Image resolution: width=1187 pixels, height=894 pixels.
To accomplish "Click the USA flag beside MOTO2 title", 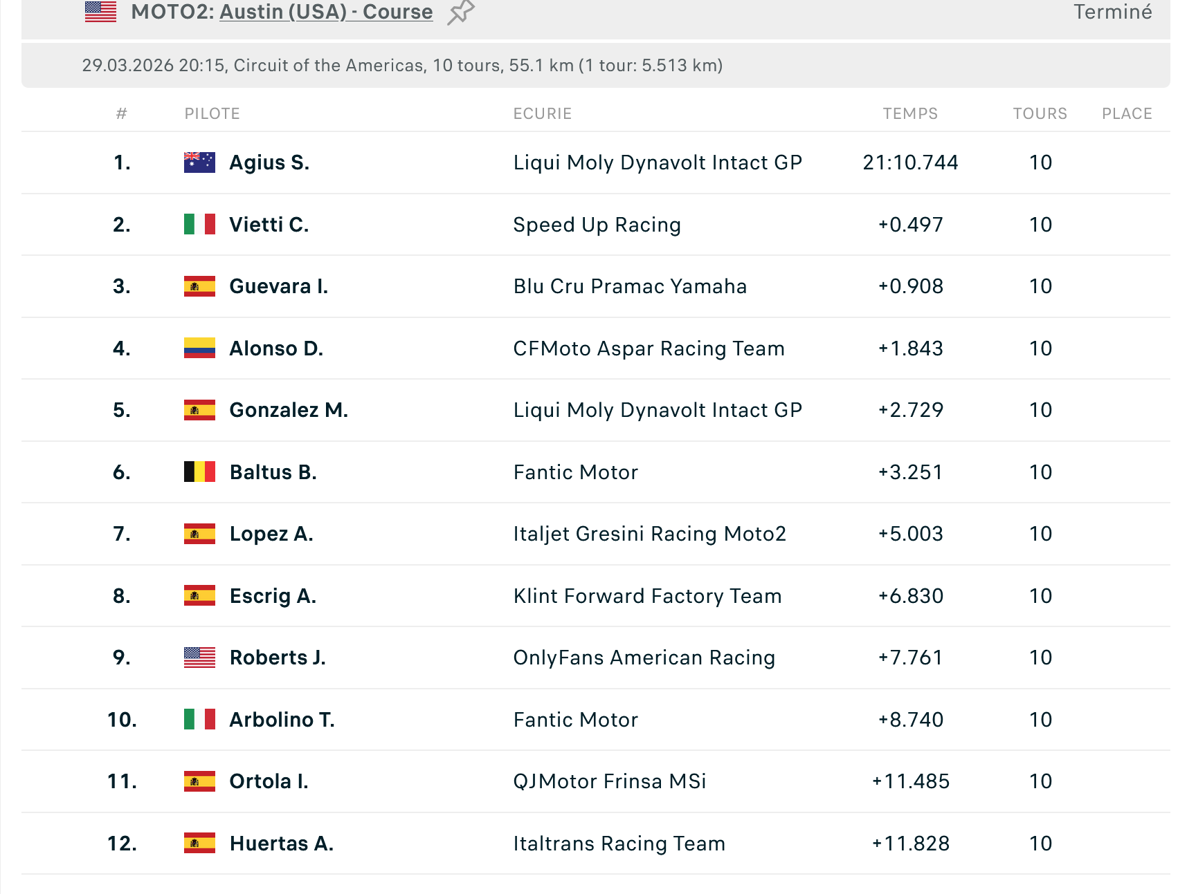I will coord(100,11).
